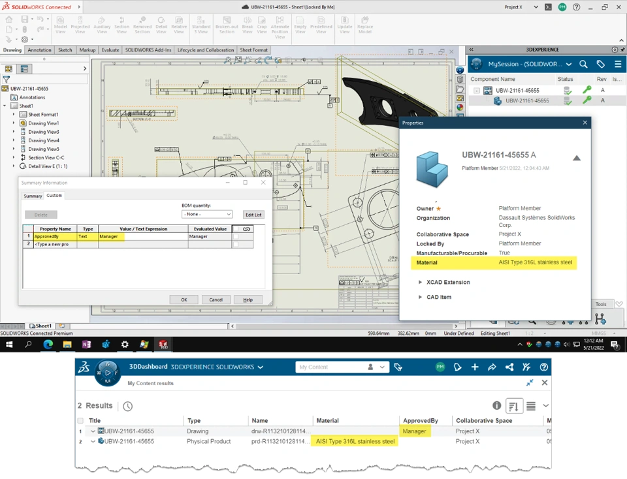Toggle the select-all checkbox in results table

tap(80, 420)
